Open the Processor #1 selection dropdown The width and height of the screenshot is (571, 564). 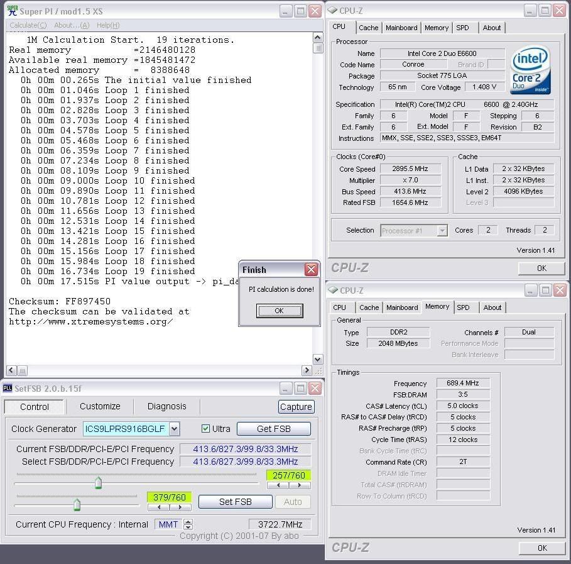pos(442,230)
